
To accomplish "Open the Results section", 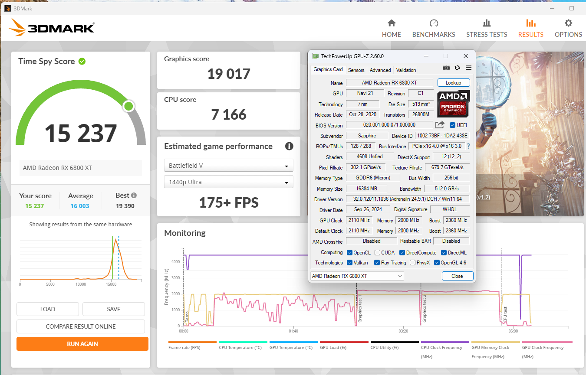I will tap(530, 29).
